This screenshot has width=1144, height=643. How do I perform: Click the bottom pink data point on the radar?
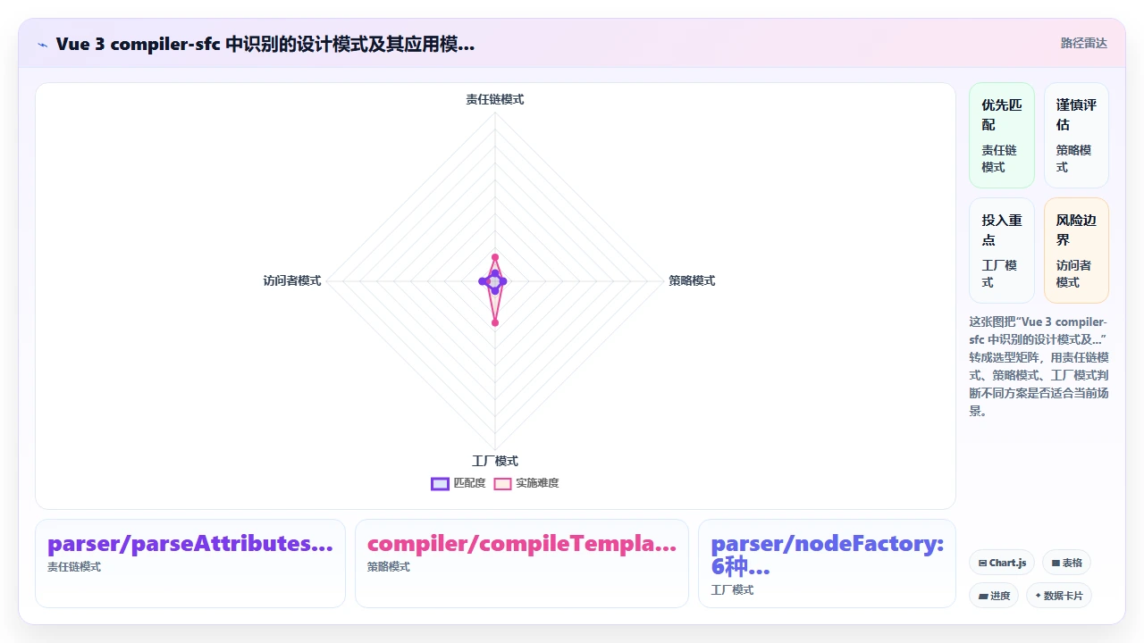click(x=494, y=322)
